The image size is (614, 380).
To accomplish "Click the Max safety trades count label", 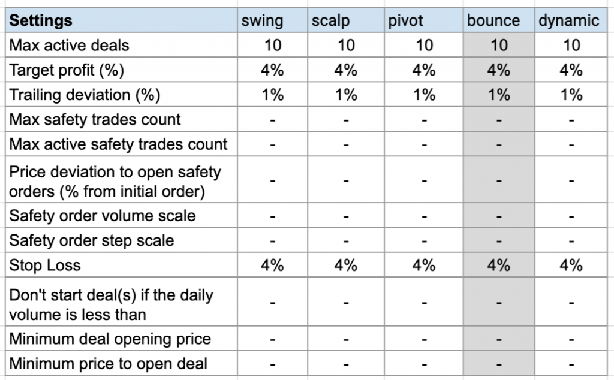I will 95,119.
